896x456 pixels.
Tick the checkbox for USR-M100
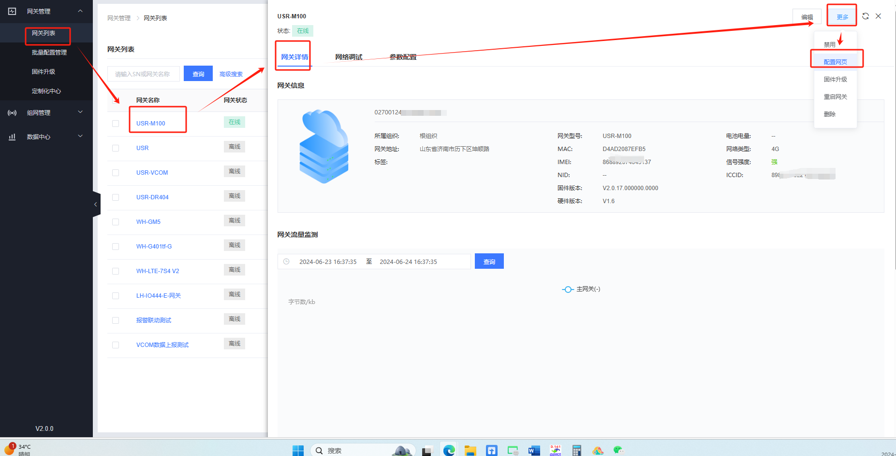point(116,124)
